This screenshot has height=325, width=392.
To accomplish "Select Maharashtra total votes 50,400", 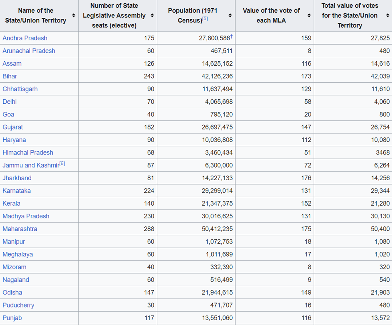I will point(380,229).
